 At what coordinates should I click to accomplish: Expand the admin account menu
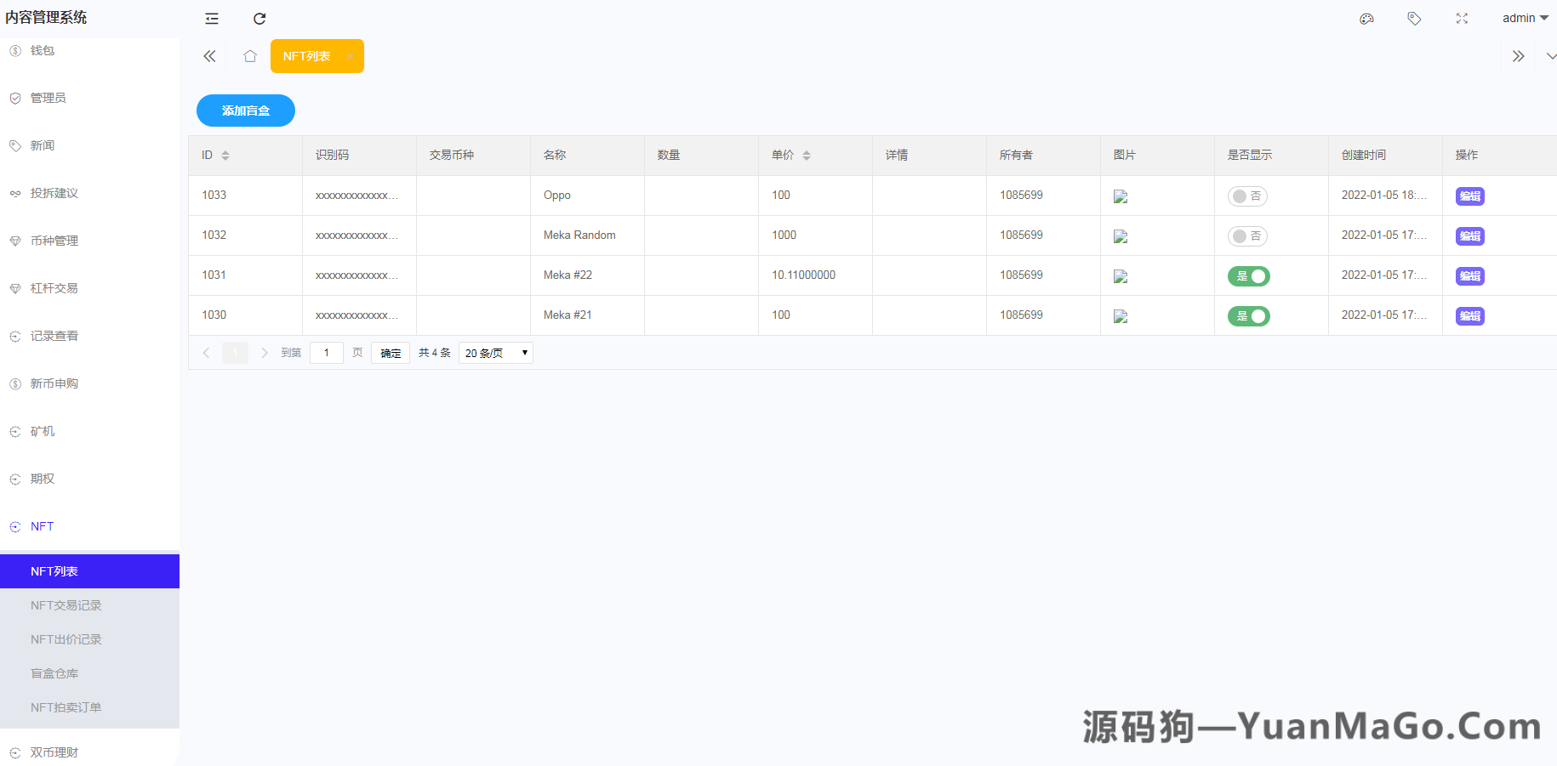click(x=1524, y=18)
